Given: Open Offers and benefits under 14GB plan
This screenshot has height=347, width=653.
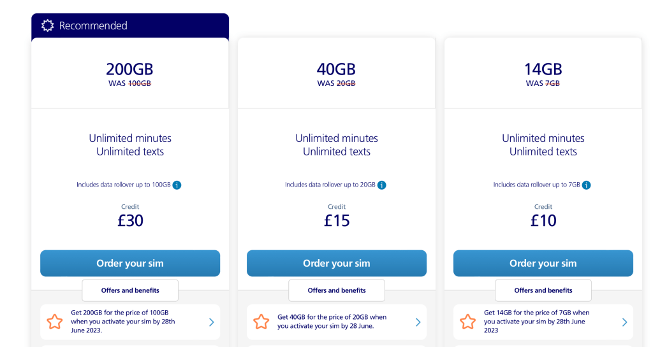Looking at the screenshot, I should pos(543,290).
